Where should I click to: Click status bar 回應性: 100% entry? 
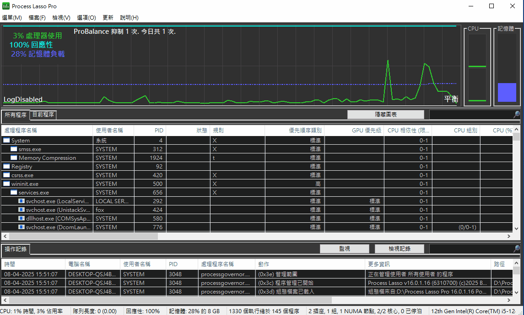[143, 311]
